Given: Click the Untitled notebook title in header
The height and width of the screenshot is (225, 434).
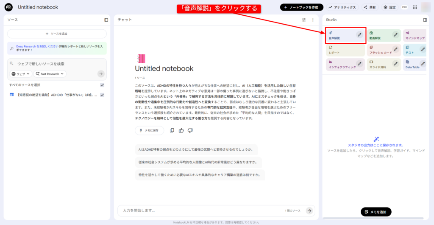Looking at the screenshot, I should click(38, 7).
